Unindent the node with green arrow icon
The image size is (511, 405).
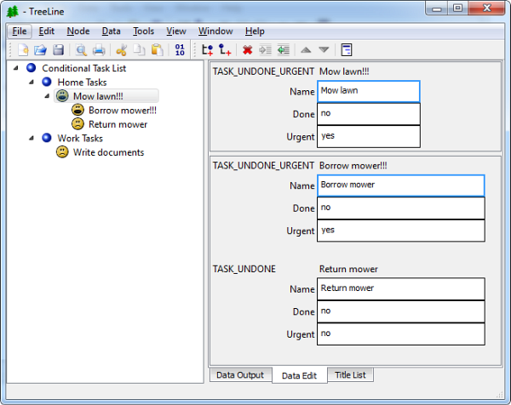pyautogui.click(x=284, y=50)
